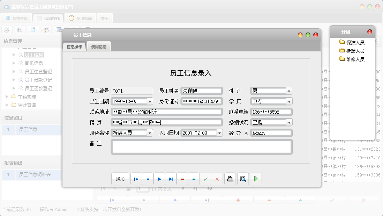
Task: Click the person icon on the top toolbar
Action: (x=46, y=30)
